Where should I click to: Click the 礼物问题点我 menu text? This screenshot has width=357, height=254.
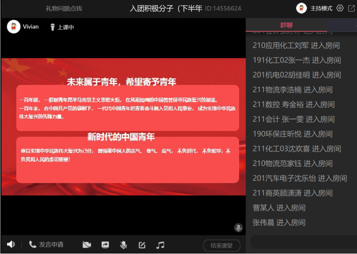click(64, 8)
